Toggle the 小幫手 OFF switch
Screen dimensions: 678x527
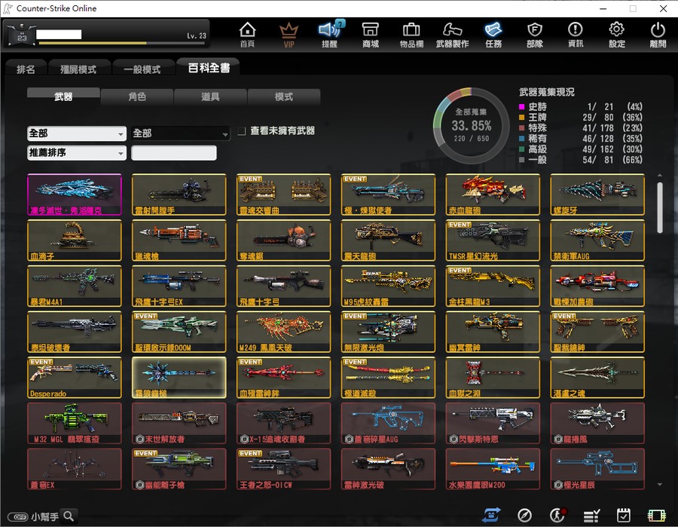click(18, 516)
